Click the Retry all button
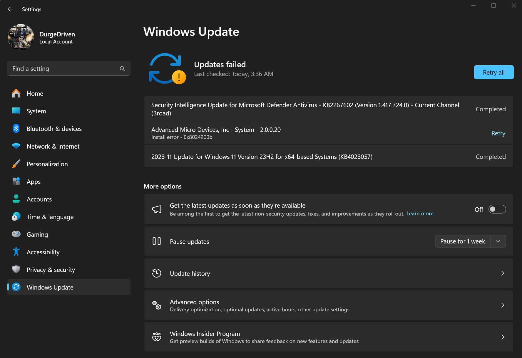This screenshot has width=522, height=358. (494, 72)
